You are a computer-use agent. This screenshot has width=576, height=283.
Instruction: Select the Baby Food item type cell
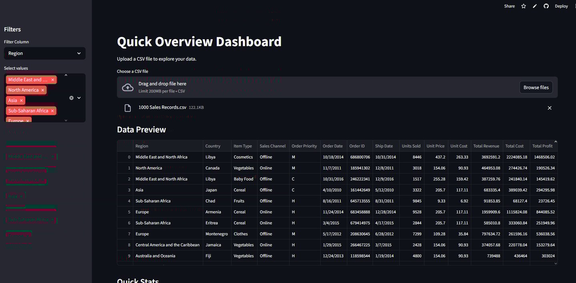[x=244, y=179]
